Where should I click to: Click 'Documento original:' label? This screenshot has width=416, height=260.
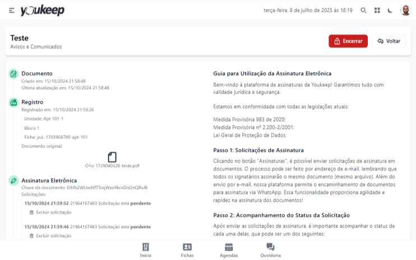click(42, 146)
